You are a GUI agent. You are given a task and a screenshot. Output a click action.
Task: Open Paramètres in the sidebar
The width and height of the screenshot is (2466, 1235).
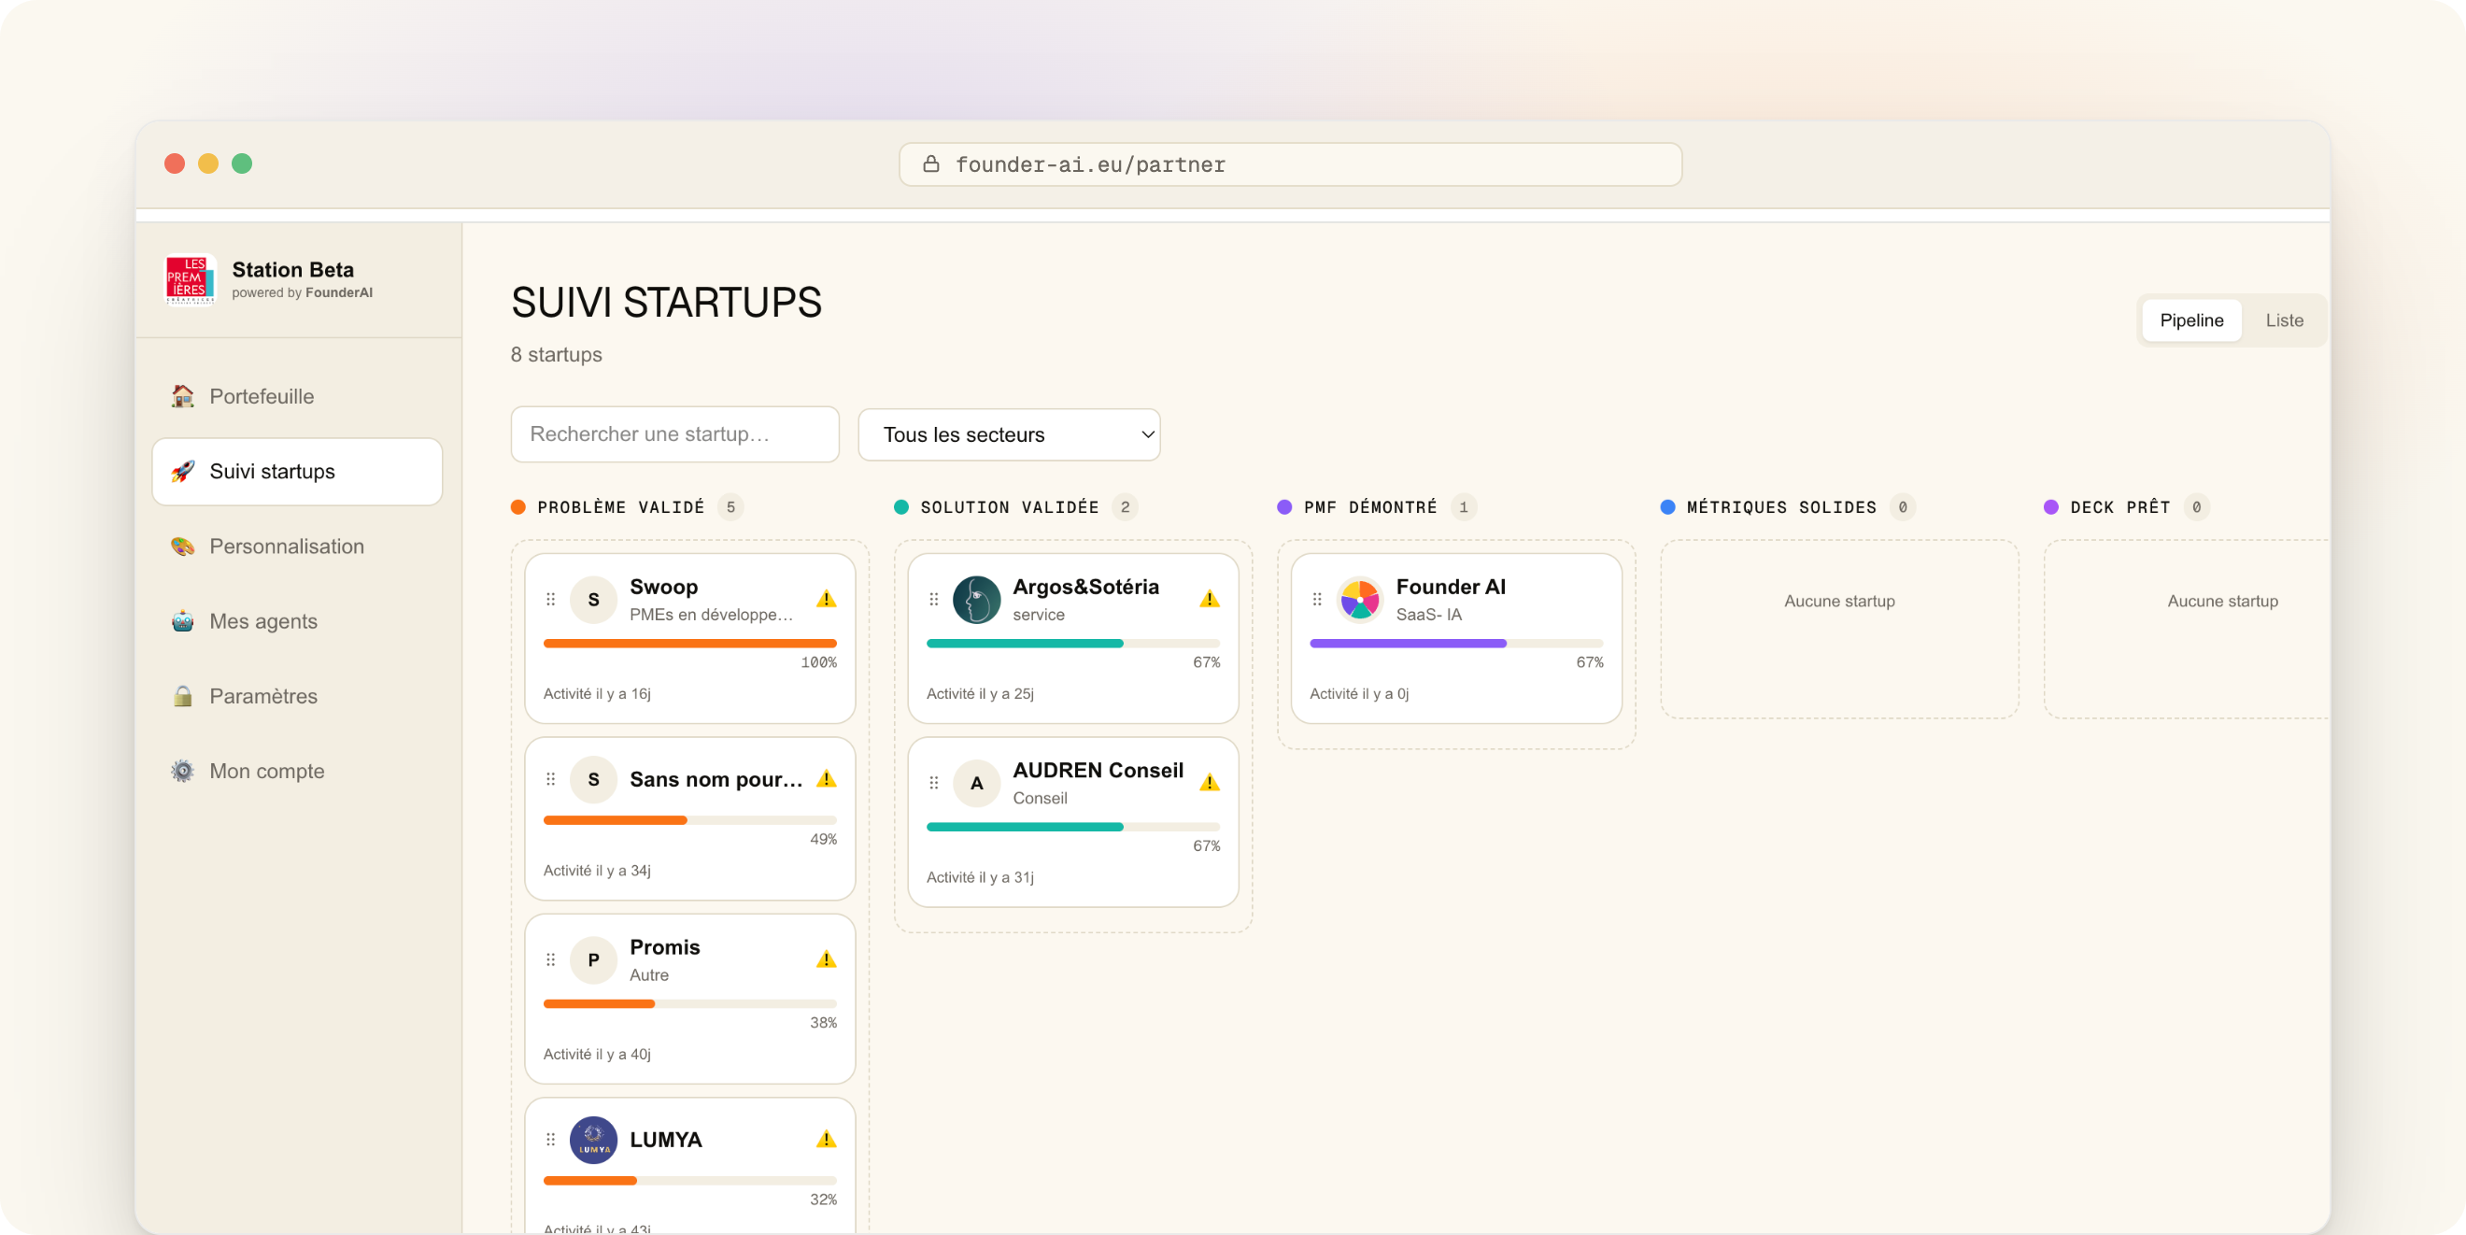pyautogui.click(x=297, y=696)
